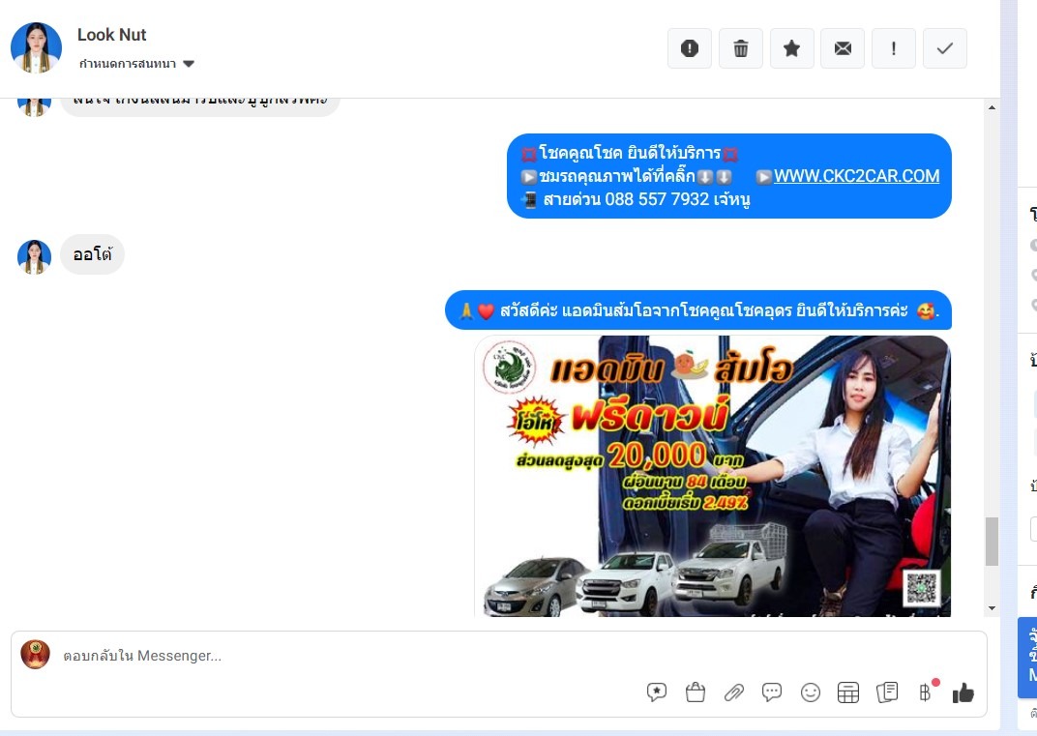Mark conversation as spam with exclamation circle icon
This screenshot has width=1037, height=736.
(689, 48)
